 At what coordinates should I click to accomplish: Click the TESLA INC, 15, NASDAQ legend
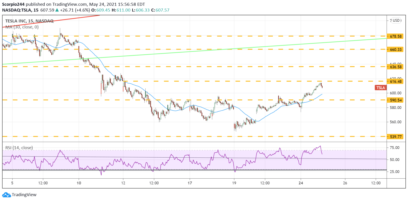coord(29,21)
